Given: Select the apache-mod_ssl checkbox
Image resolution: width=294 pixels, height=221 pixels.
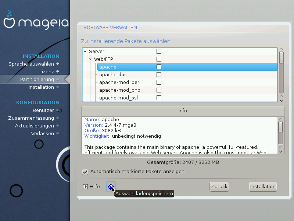Looking at the screenshot, I should point(159,98).
